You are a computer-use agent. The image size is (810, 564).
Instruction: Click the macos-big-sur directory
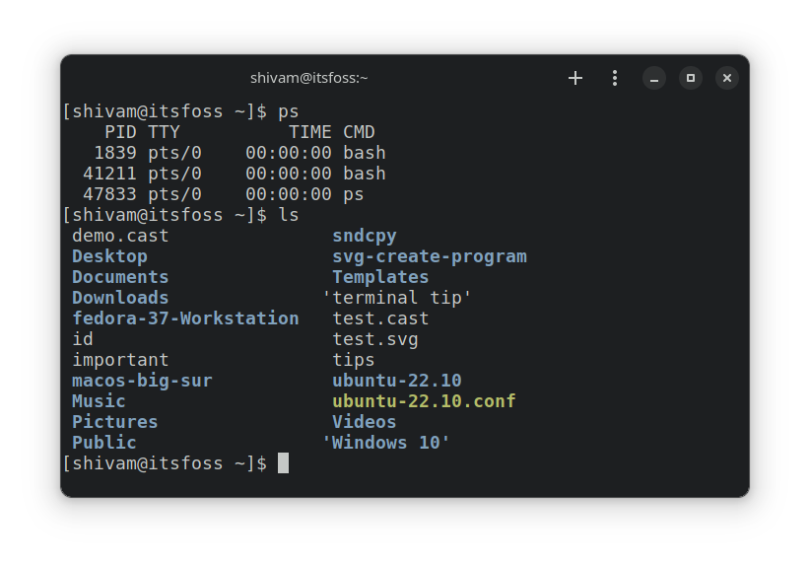coord(142,381)
